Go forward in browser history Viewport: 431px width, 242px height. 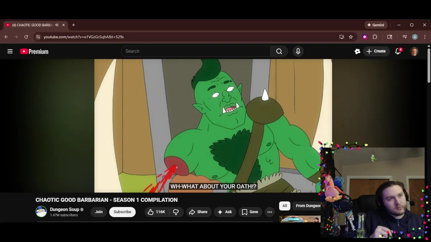pyautogui.click(x=16, y=37)
